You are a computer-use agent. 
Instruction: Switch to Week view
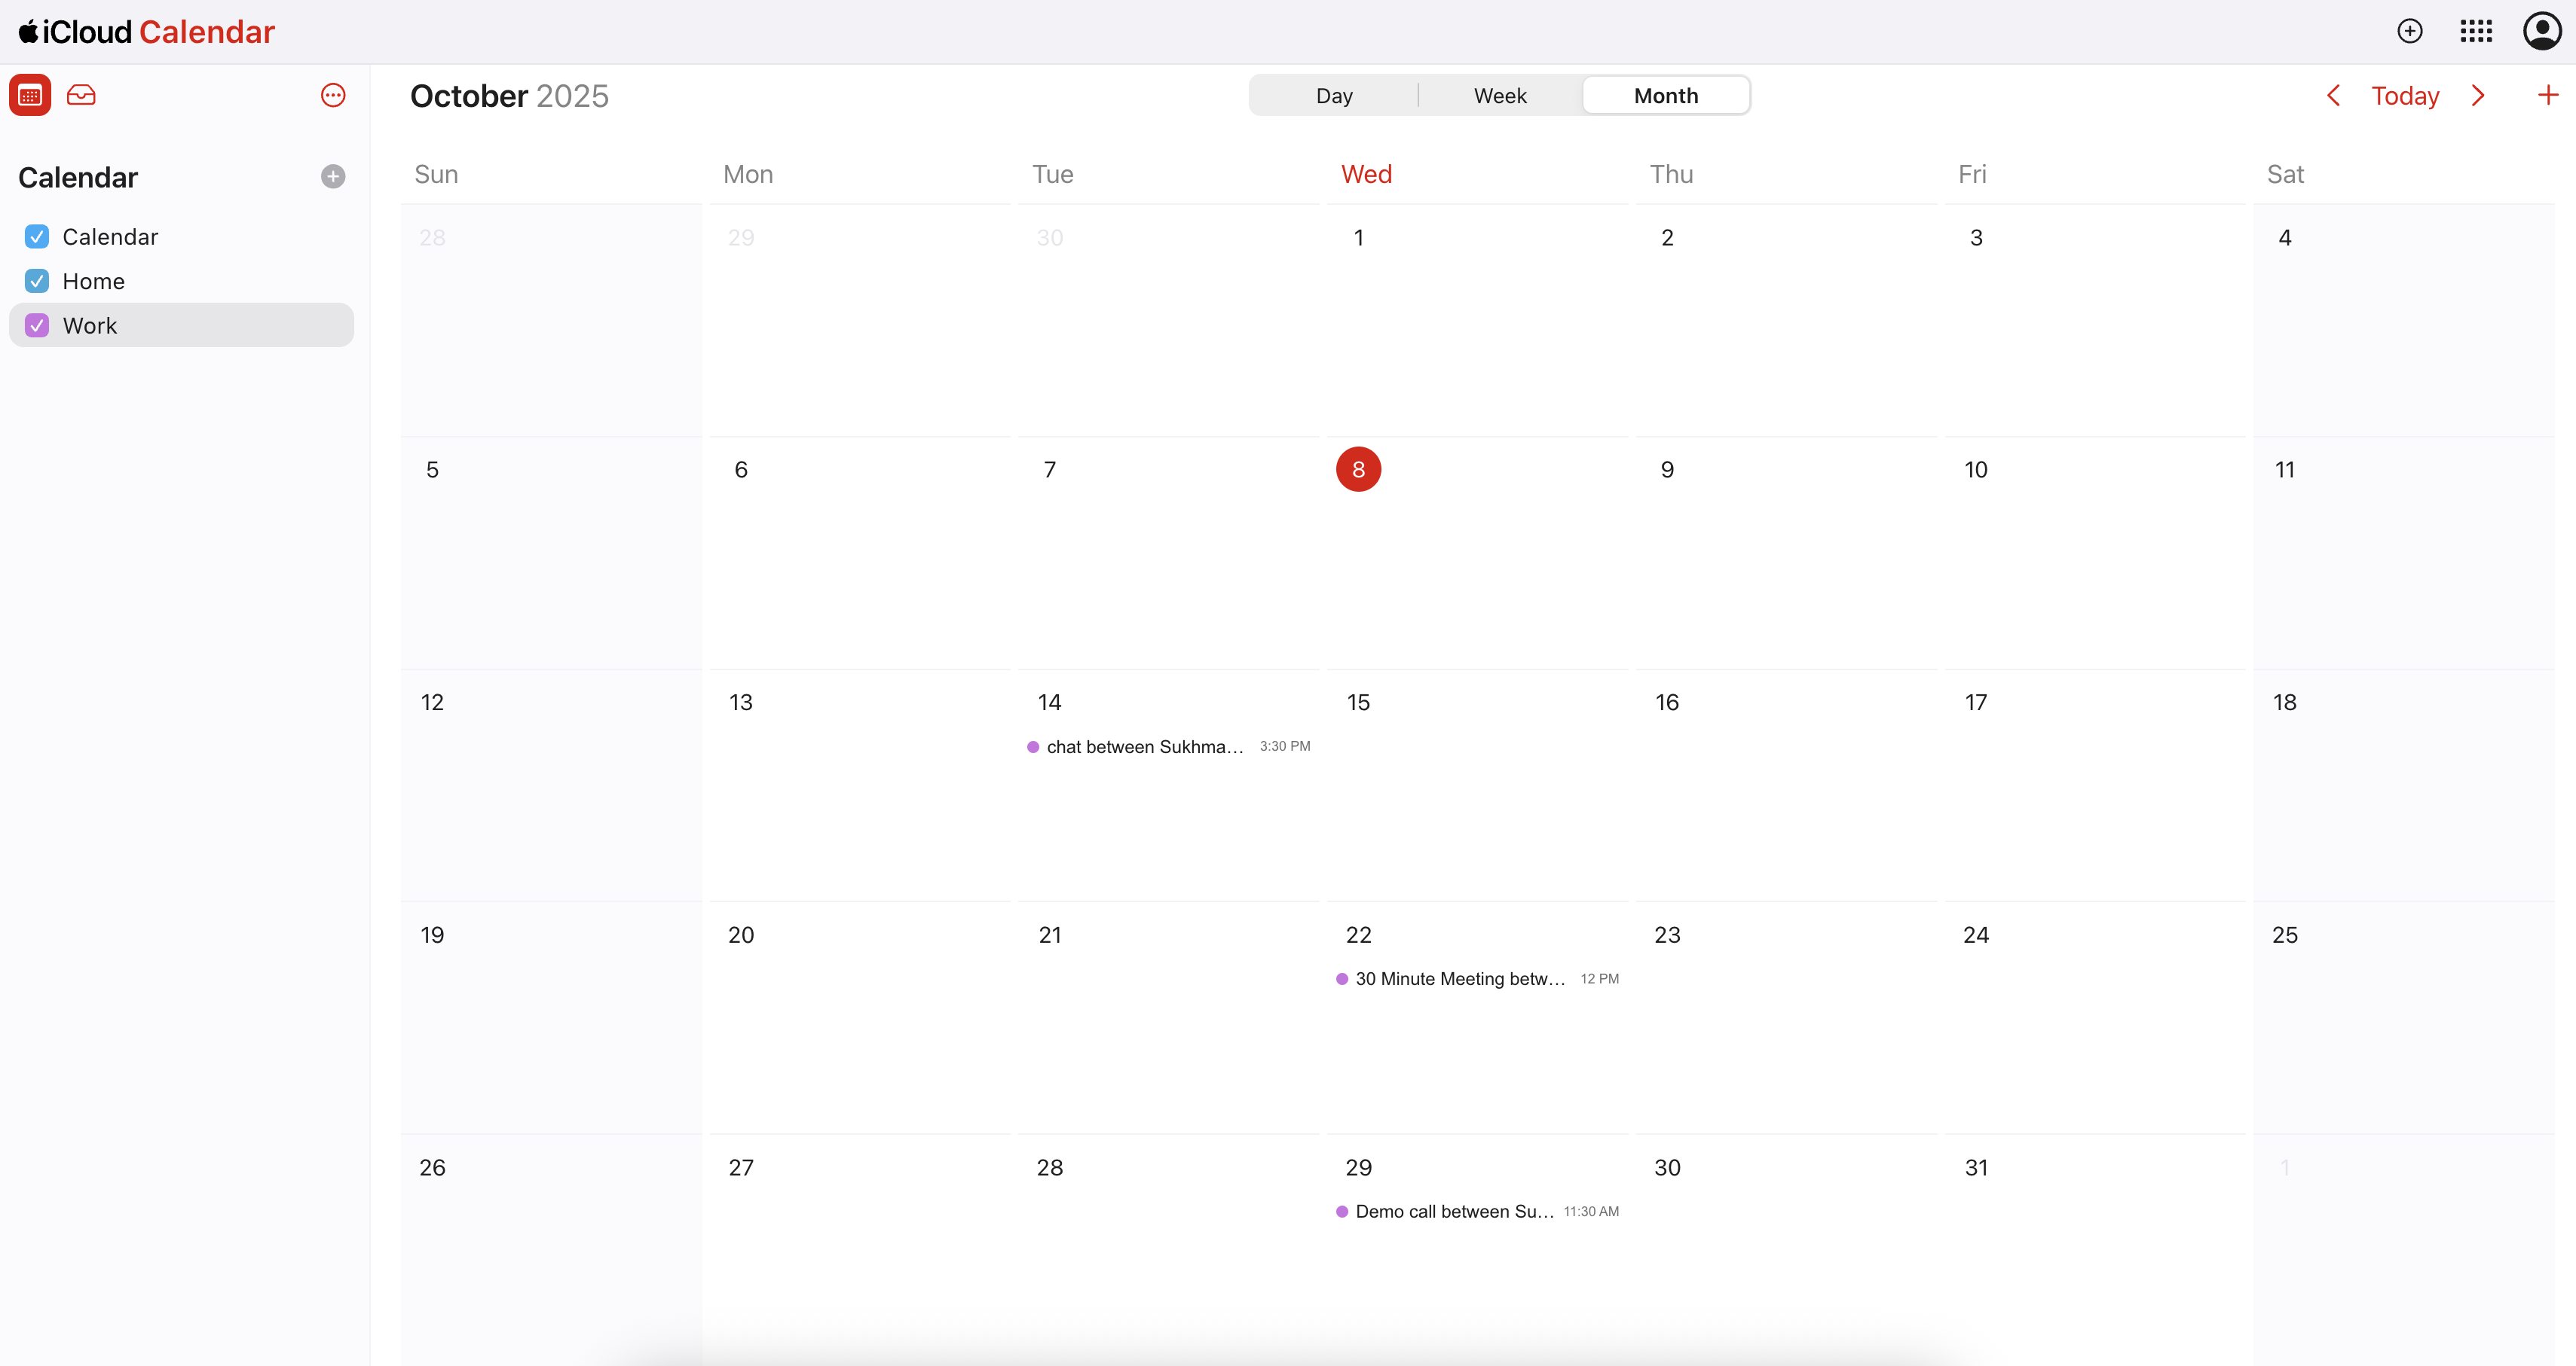1500,95
